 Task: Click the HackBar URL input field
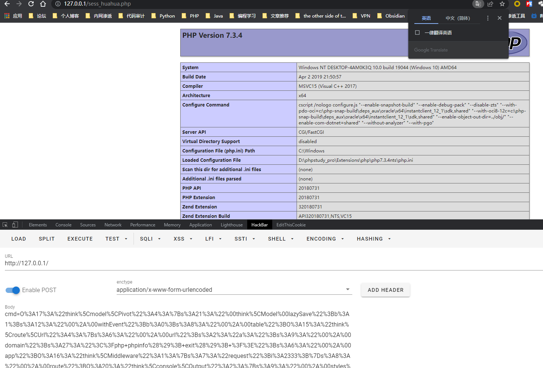pyautogui.click(x=274, y=263)
